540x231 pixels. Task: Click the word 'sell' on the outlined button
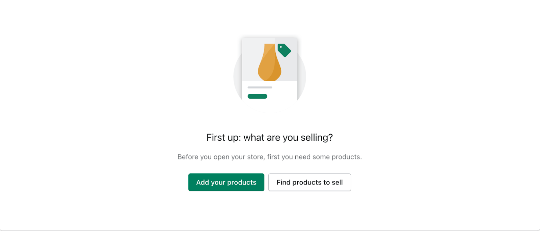click(337, 182)
